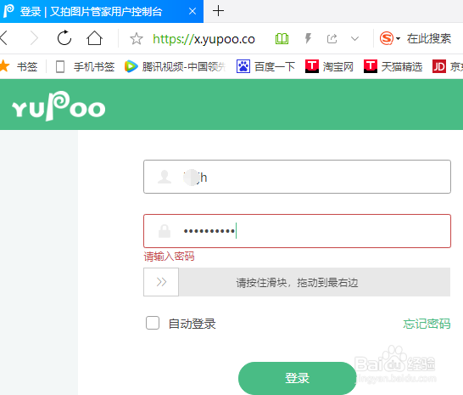This screenshot has width=463, height=395.
Task: Click the 在此搜索 search box
Action: [x=429, y=38]
